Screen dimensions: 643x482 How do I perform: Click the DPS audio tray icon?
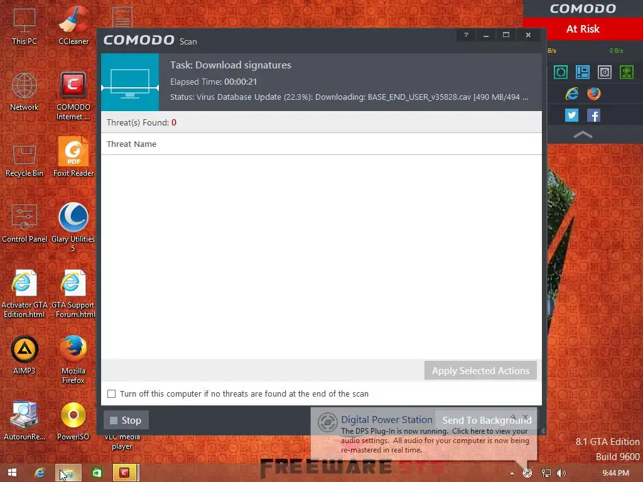coord(527,473)
